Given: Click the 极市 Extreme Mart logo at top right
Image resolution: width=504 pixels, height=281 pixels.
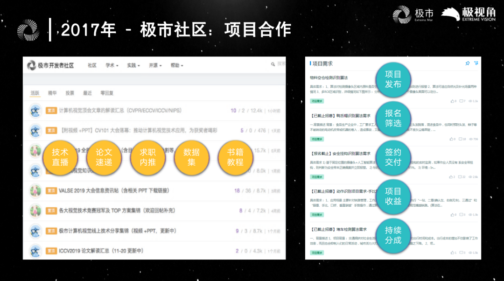Looking at the screenshot, I should (413, 14).
